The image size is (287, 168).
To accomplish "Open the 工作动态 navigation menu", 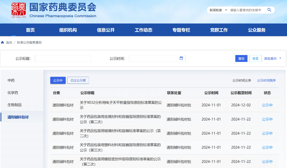I will tap(143, 30).
